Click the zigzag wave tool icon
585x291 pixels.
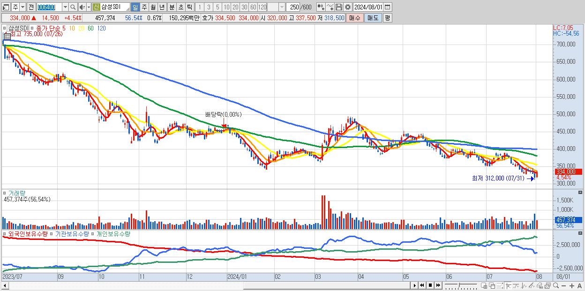[524, 285]
